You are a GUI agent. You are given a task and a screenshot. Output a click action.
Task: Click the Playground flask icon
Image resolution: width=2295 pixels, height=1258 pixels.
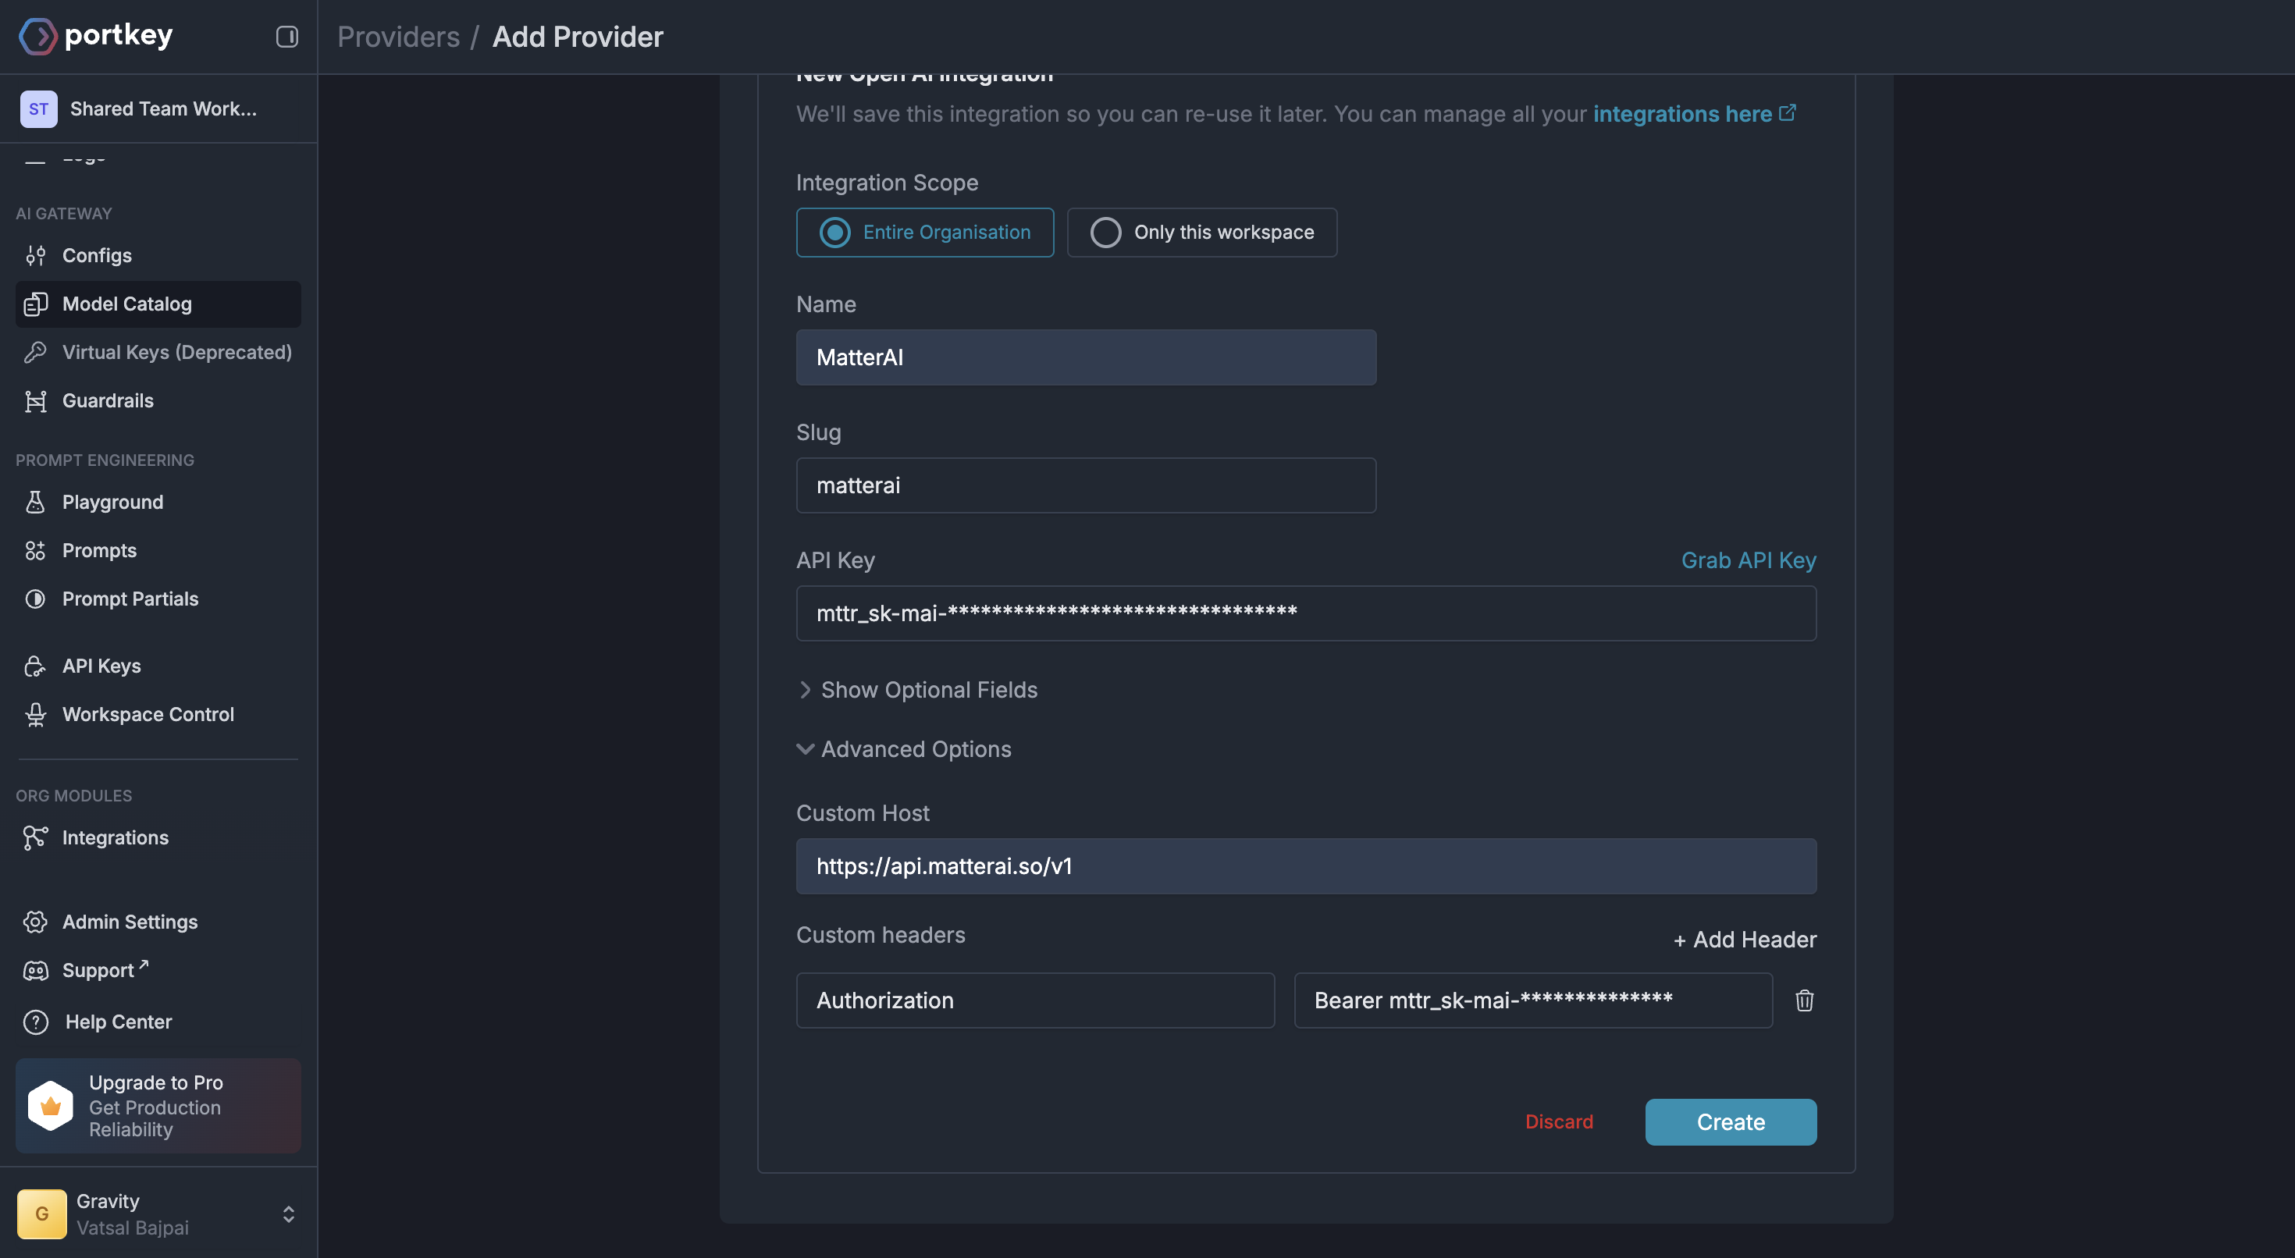[36, 503]
